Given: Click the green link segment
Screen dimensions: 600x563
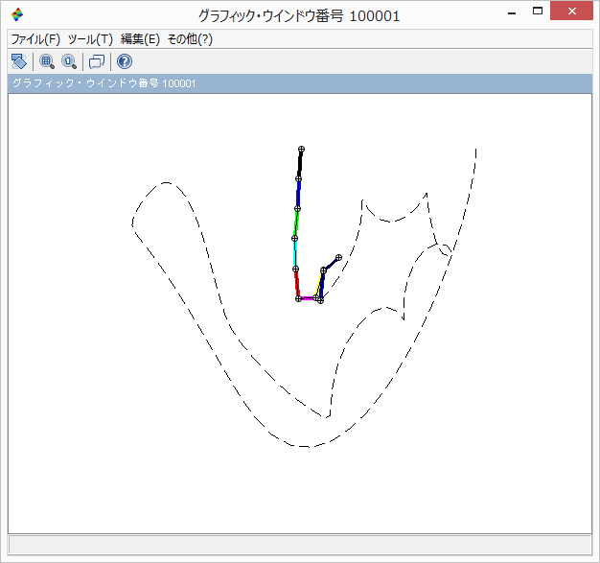Looking at the screenshot, I should click(296, 224).
